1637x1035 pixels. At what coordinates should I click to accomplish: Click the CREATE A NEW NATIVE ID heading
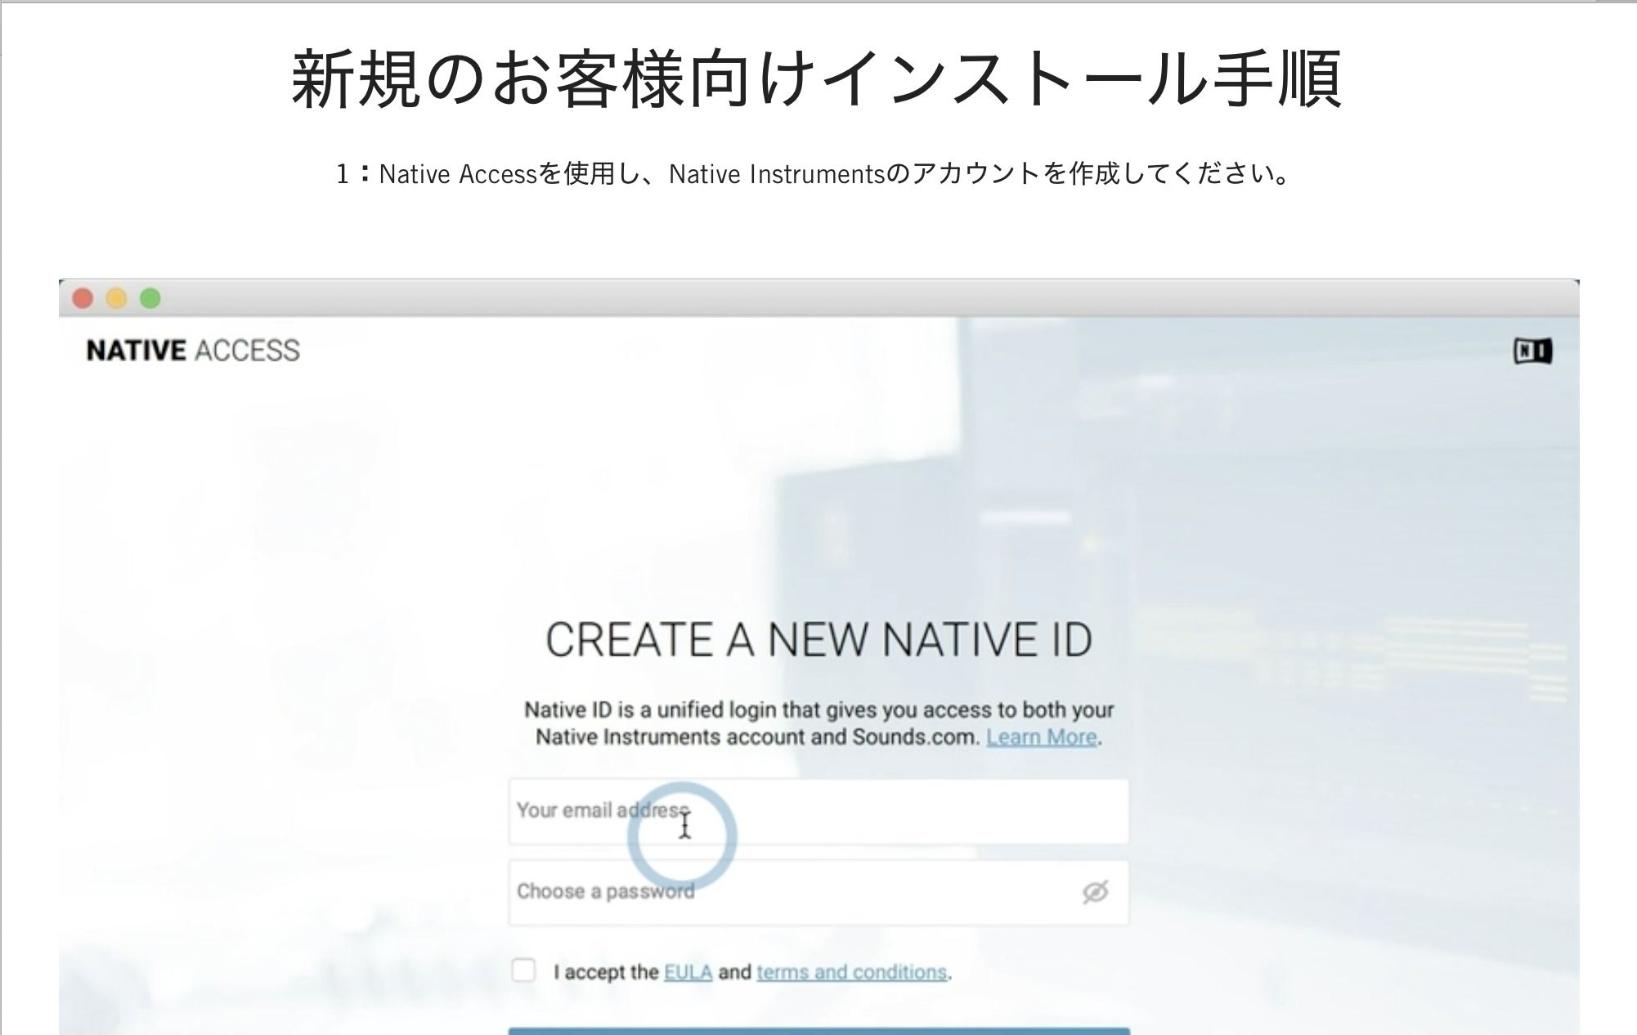818,639
